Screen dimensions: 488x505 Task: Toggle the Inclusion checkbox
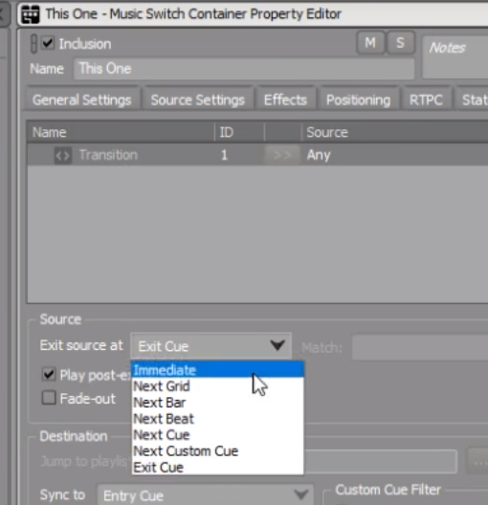[x=48, y=43]
